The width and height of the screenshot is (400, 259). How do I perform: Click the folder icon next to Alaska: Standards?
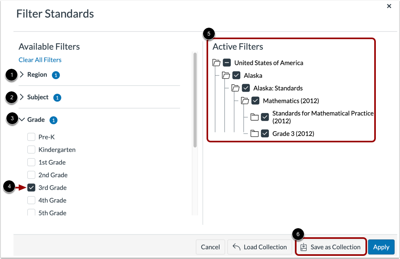coord(236,88)
